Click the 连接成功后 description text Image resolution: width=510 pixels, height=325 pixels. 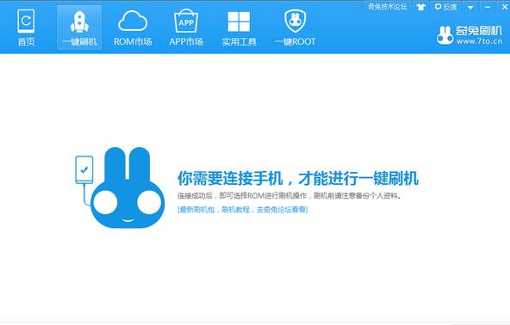(x=289, y=196)
